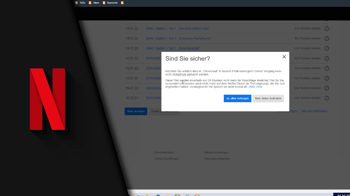Viewport: 350px width, 196px height.
Task: Hide the 09.01.22 KENGAN entry
Action: [x=326, y=88]
